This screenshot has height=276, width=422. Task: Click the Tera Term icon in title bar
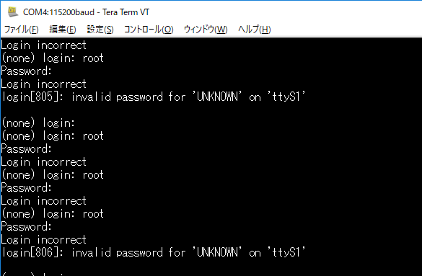pos(12,12)
